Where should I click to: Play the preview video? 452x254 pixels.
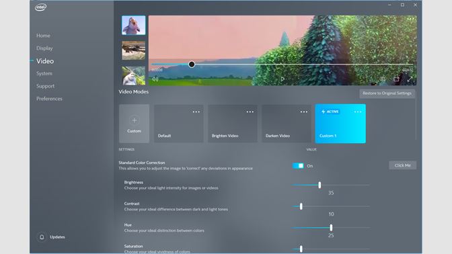click(282, 79)
